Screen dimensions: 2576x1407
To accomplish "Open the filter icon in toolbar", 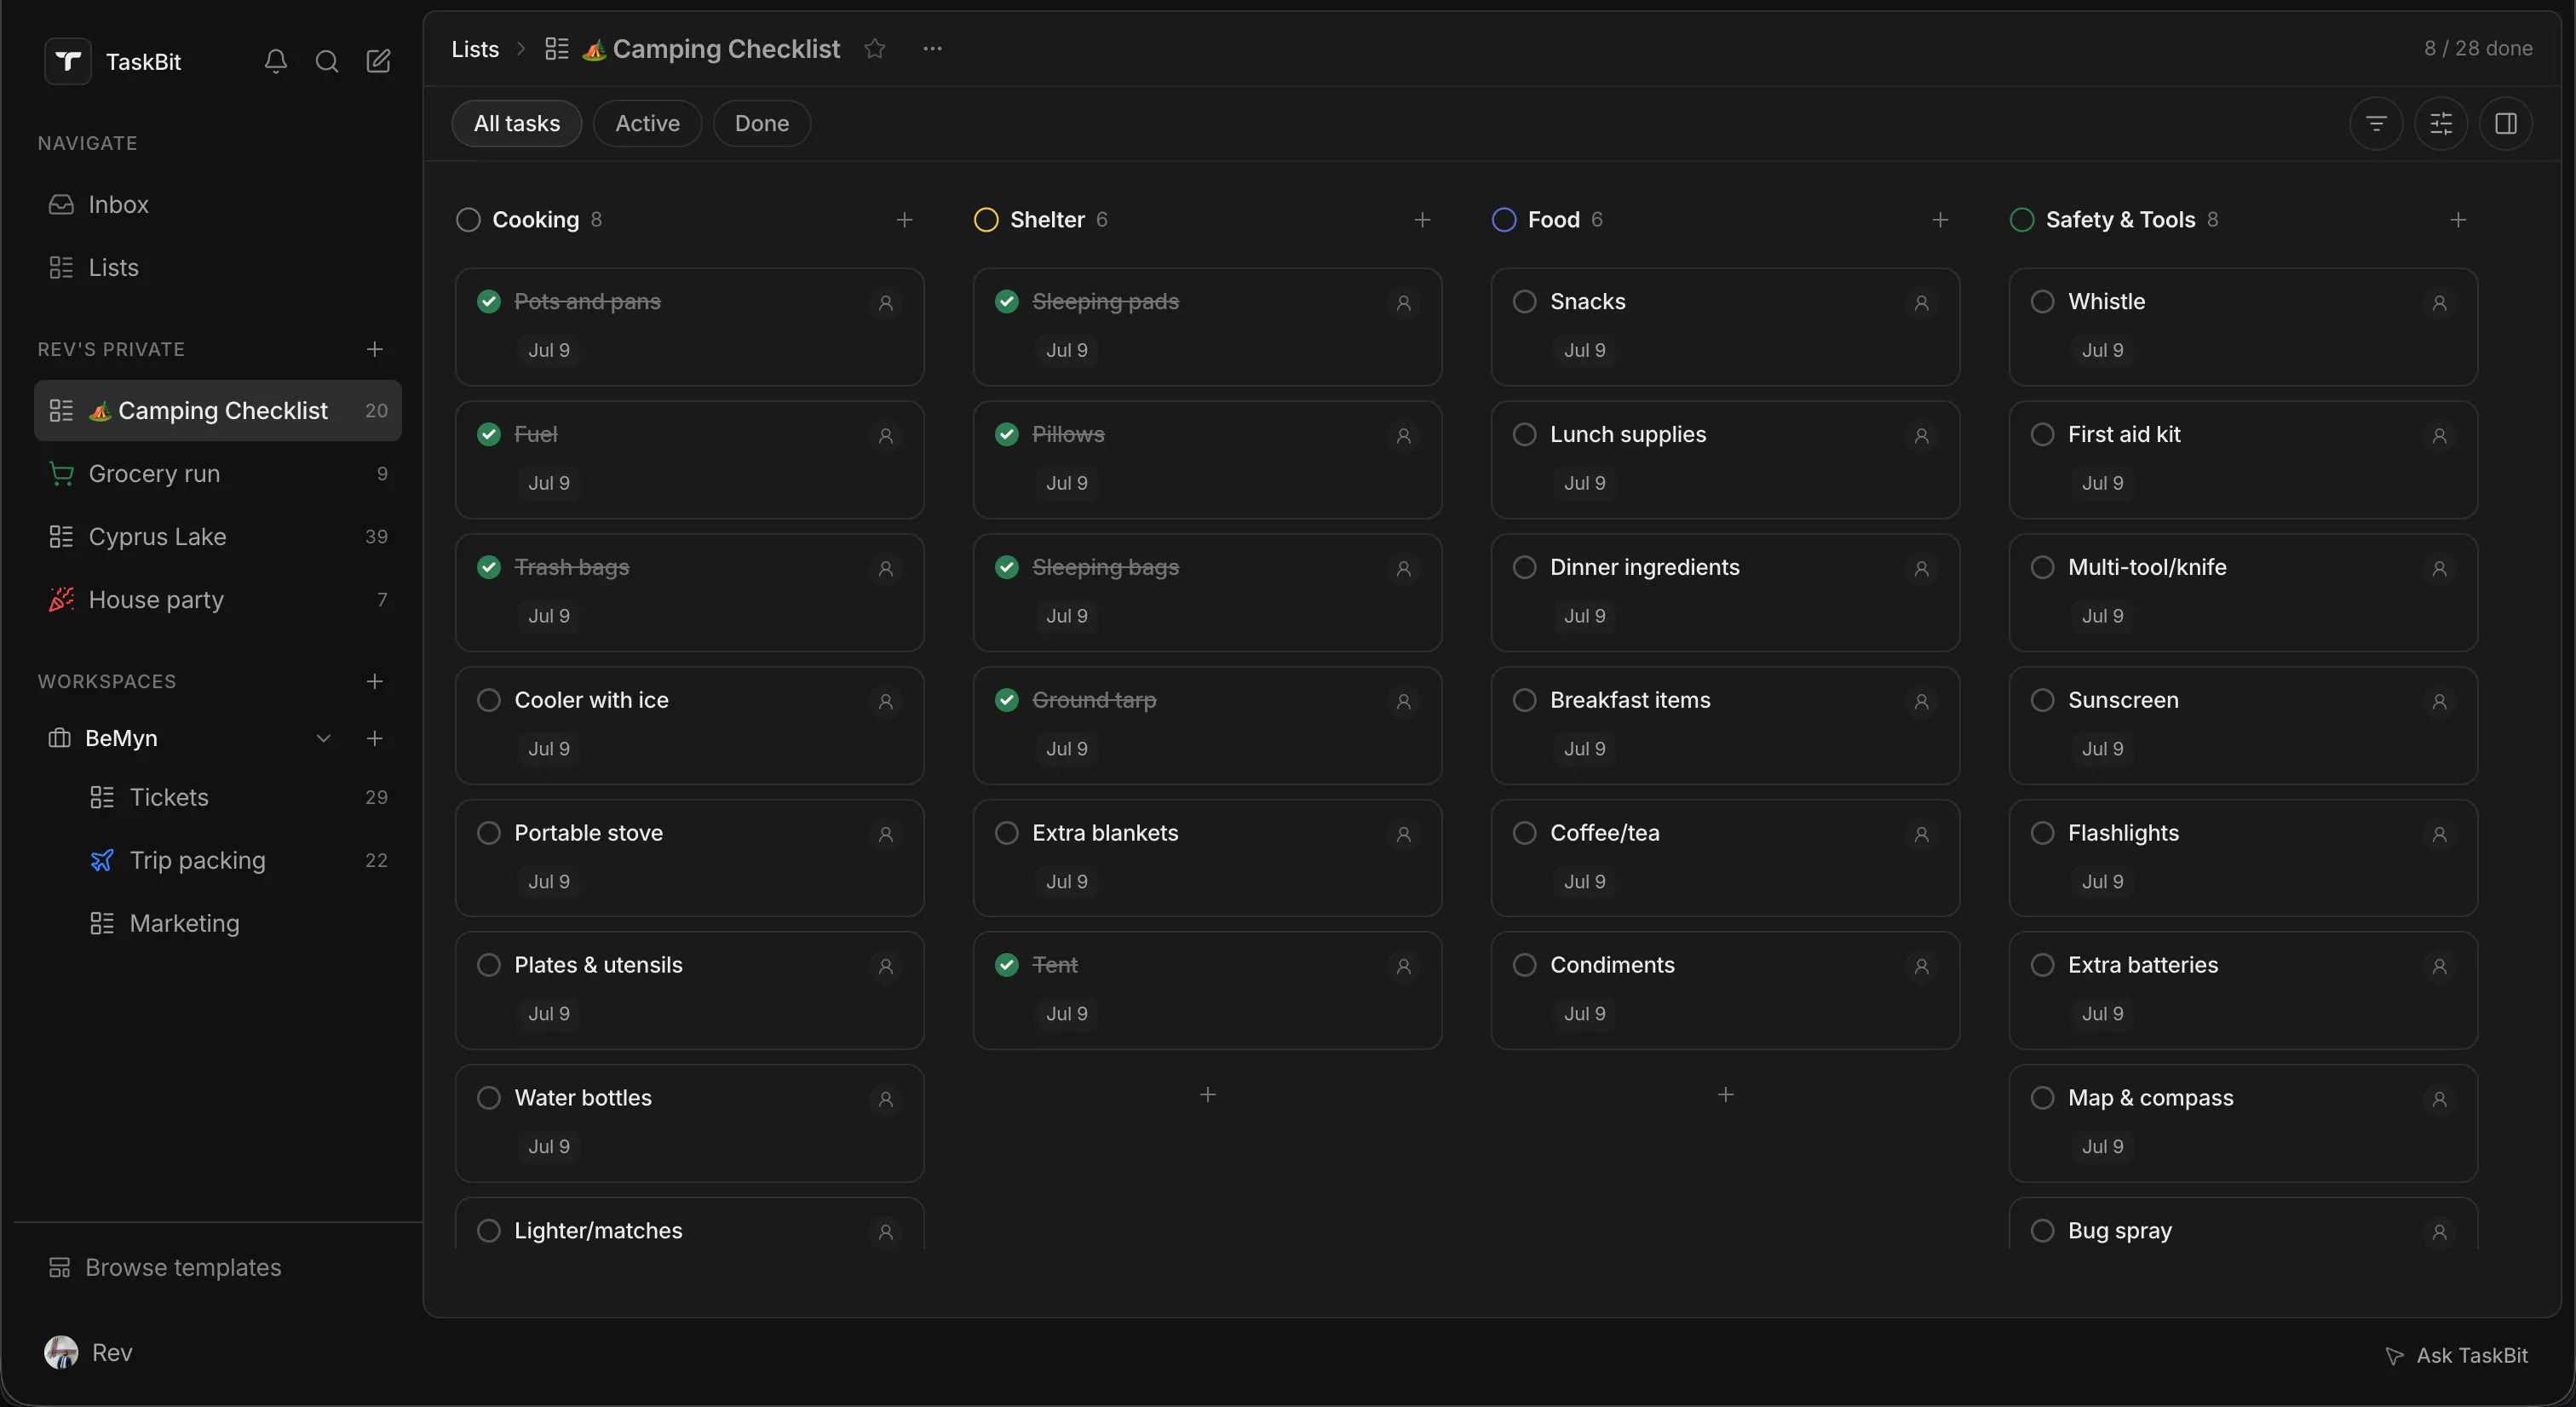I will [x=2376, y=123].
